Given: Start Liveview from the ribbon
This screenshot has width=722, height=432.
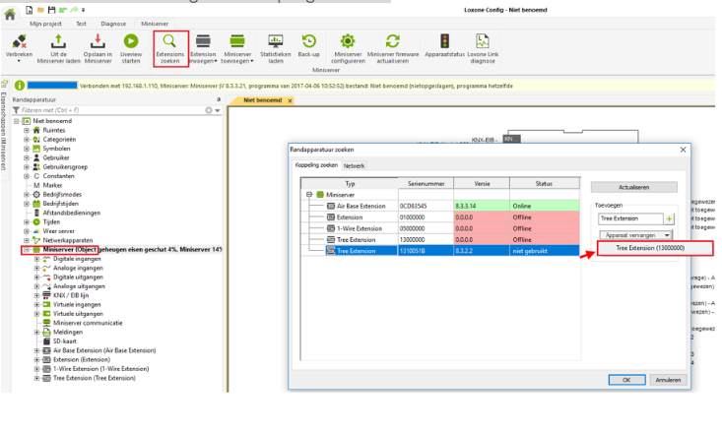Looking at the screenshot, I should pos(131,41).
